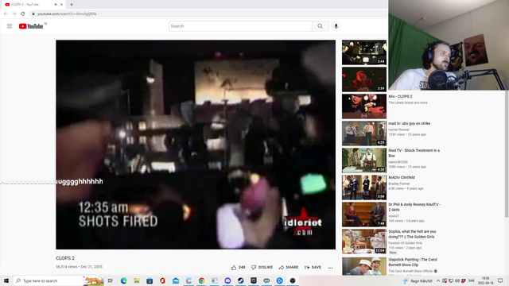Show hidden system tray icons
The height and width of the screenshot is (286, 509).
[x=438, y=280]
